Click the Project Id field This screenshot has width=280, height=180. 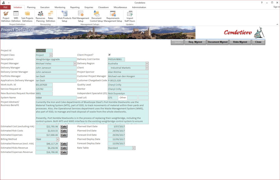click(x=44, y=51)
